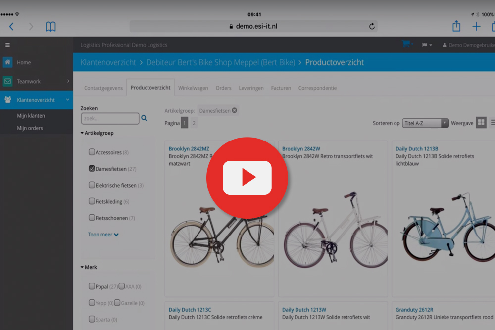Open the Daily Dutch 1213B product link
Image resolution: width=495 pixels, height=330 pixels.
417,149
